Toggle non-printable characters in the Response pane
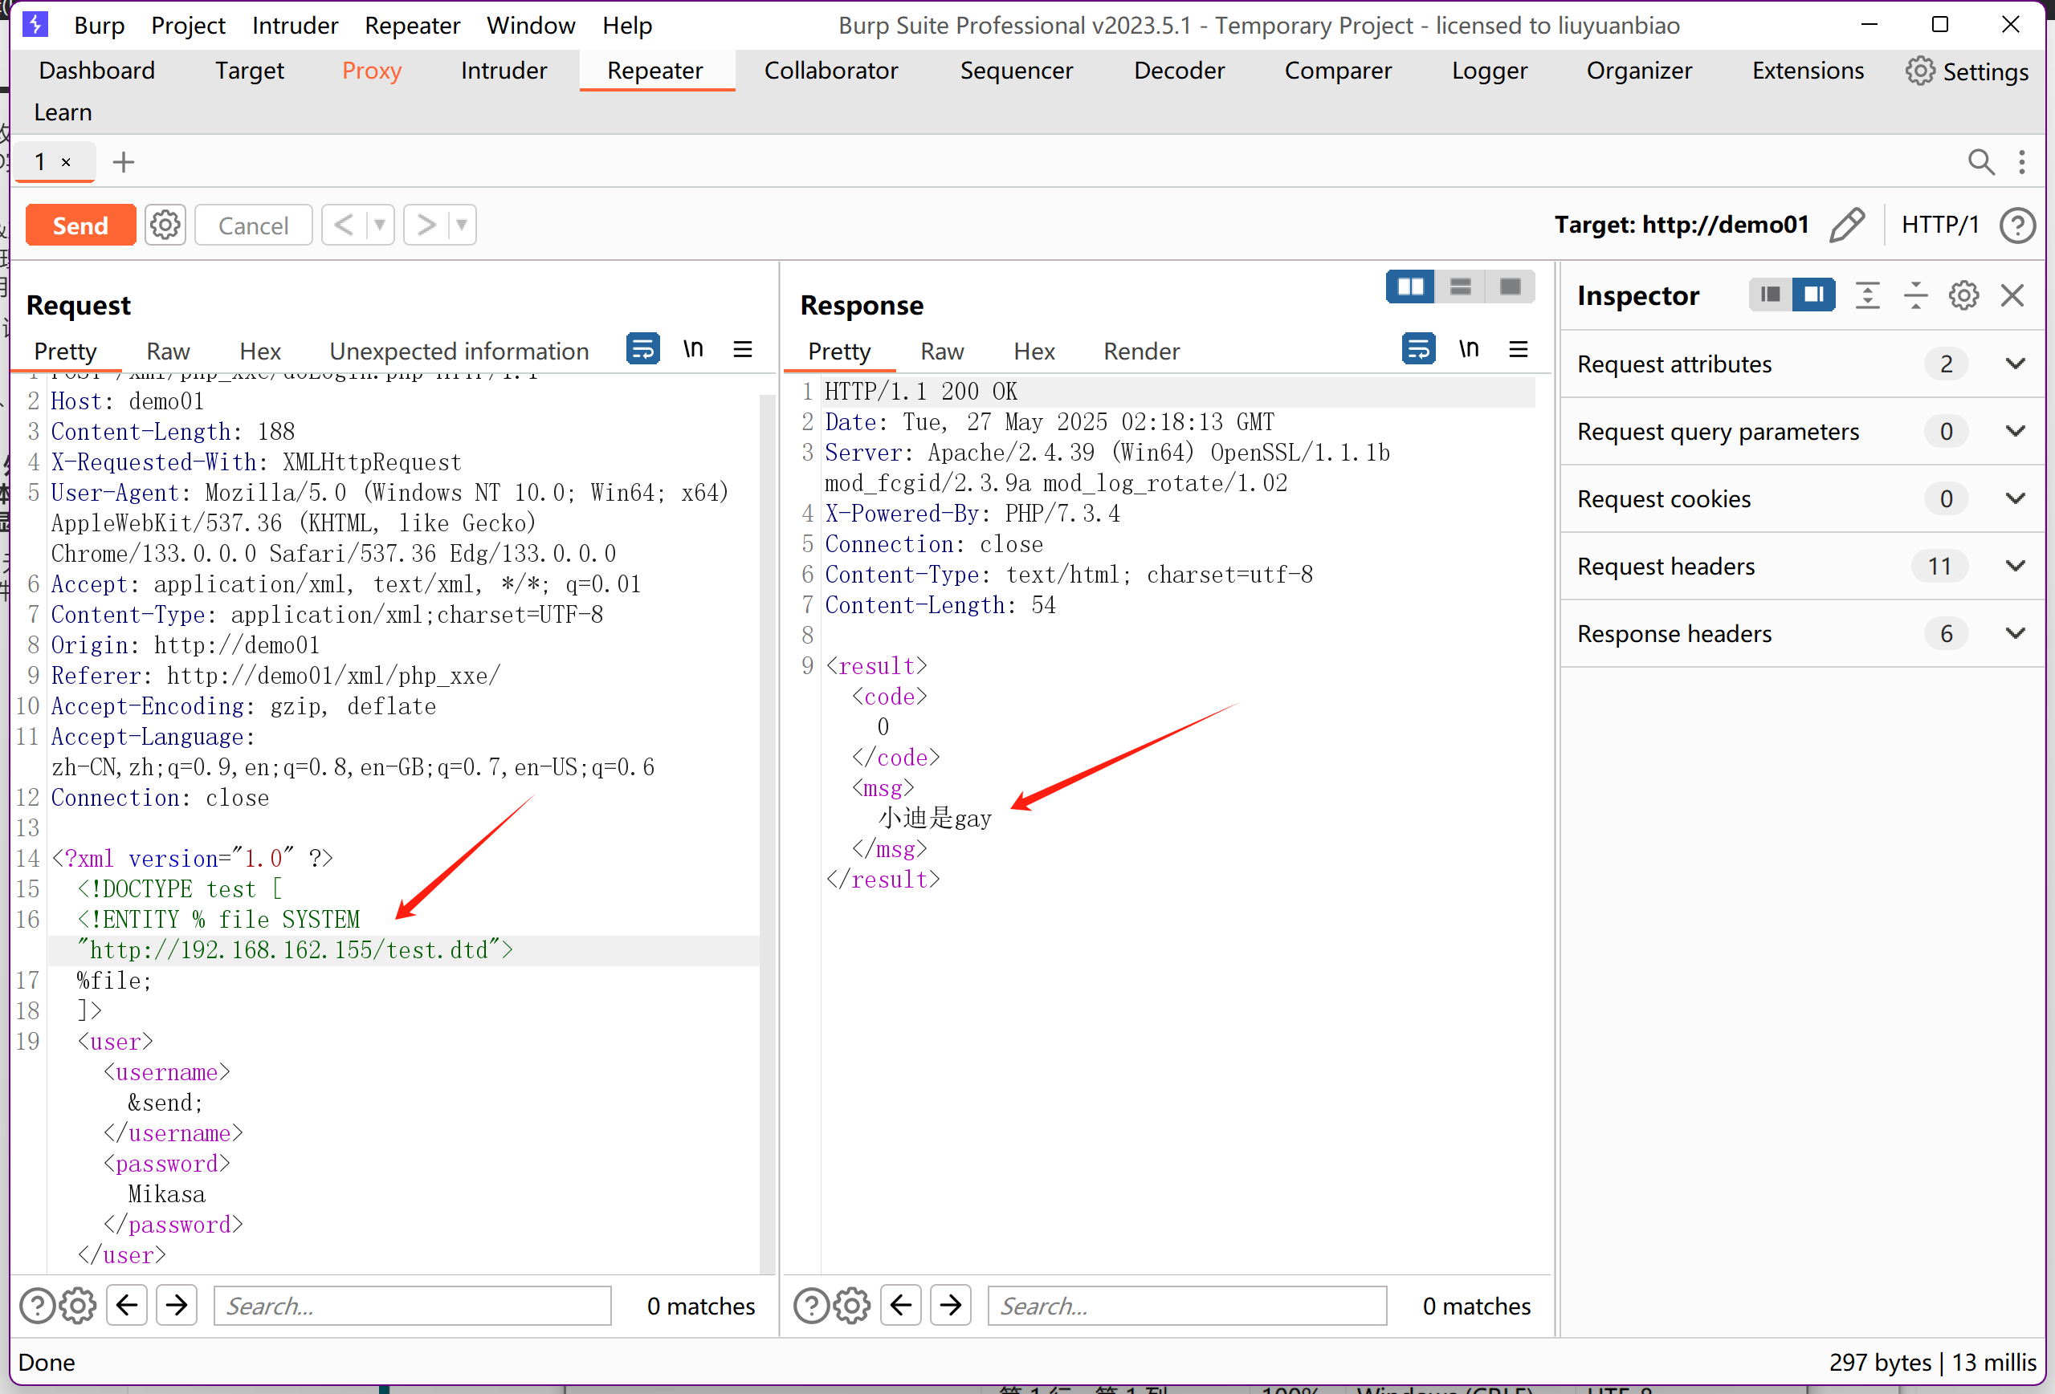The width and height of the screenshot is (2055, 1394). [x=1468, y=350]
